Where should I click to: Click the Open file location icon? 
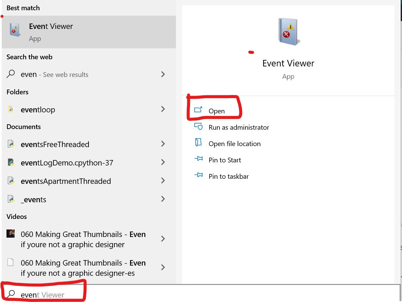pos(199,143)
